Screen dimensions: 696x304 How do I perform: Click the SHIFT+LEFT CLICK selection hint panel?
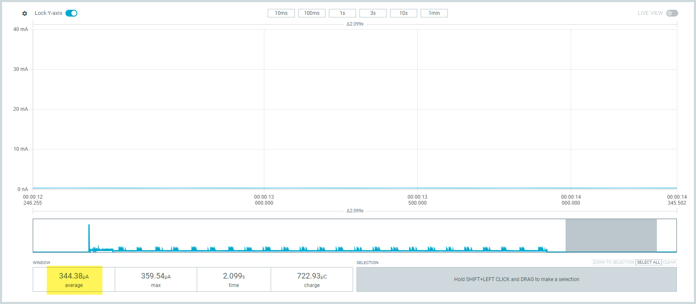(516, 279)
